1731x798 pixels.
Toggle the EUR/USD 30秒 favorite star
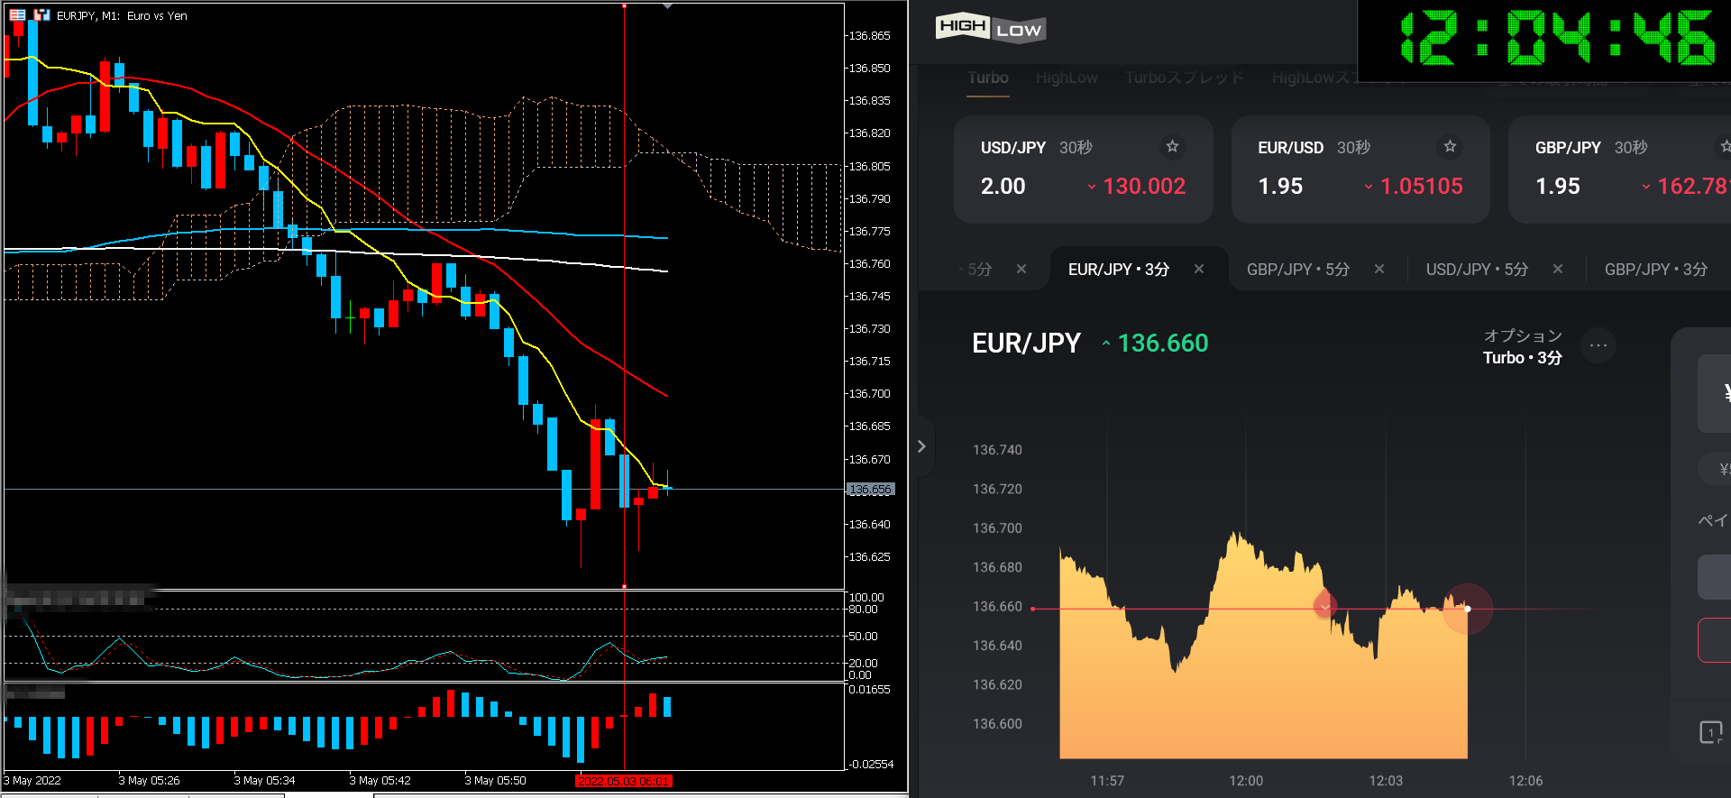[x=1450, y=146]
